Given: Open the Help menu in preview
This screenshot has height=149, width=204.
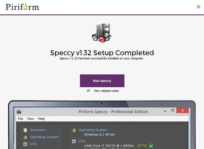Looking at the screenshot, I should [41, 119].
